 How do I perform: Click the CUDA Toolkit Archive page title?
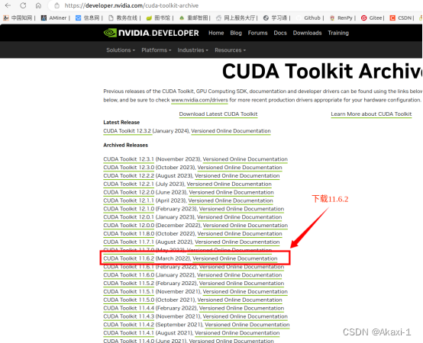(322, 71)
